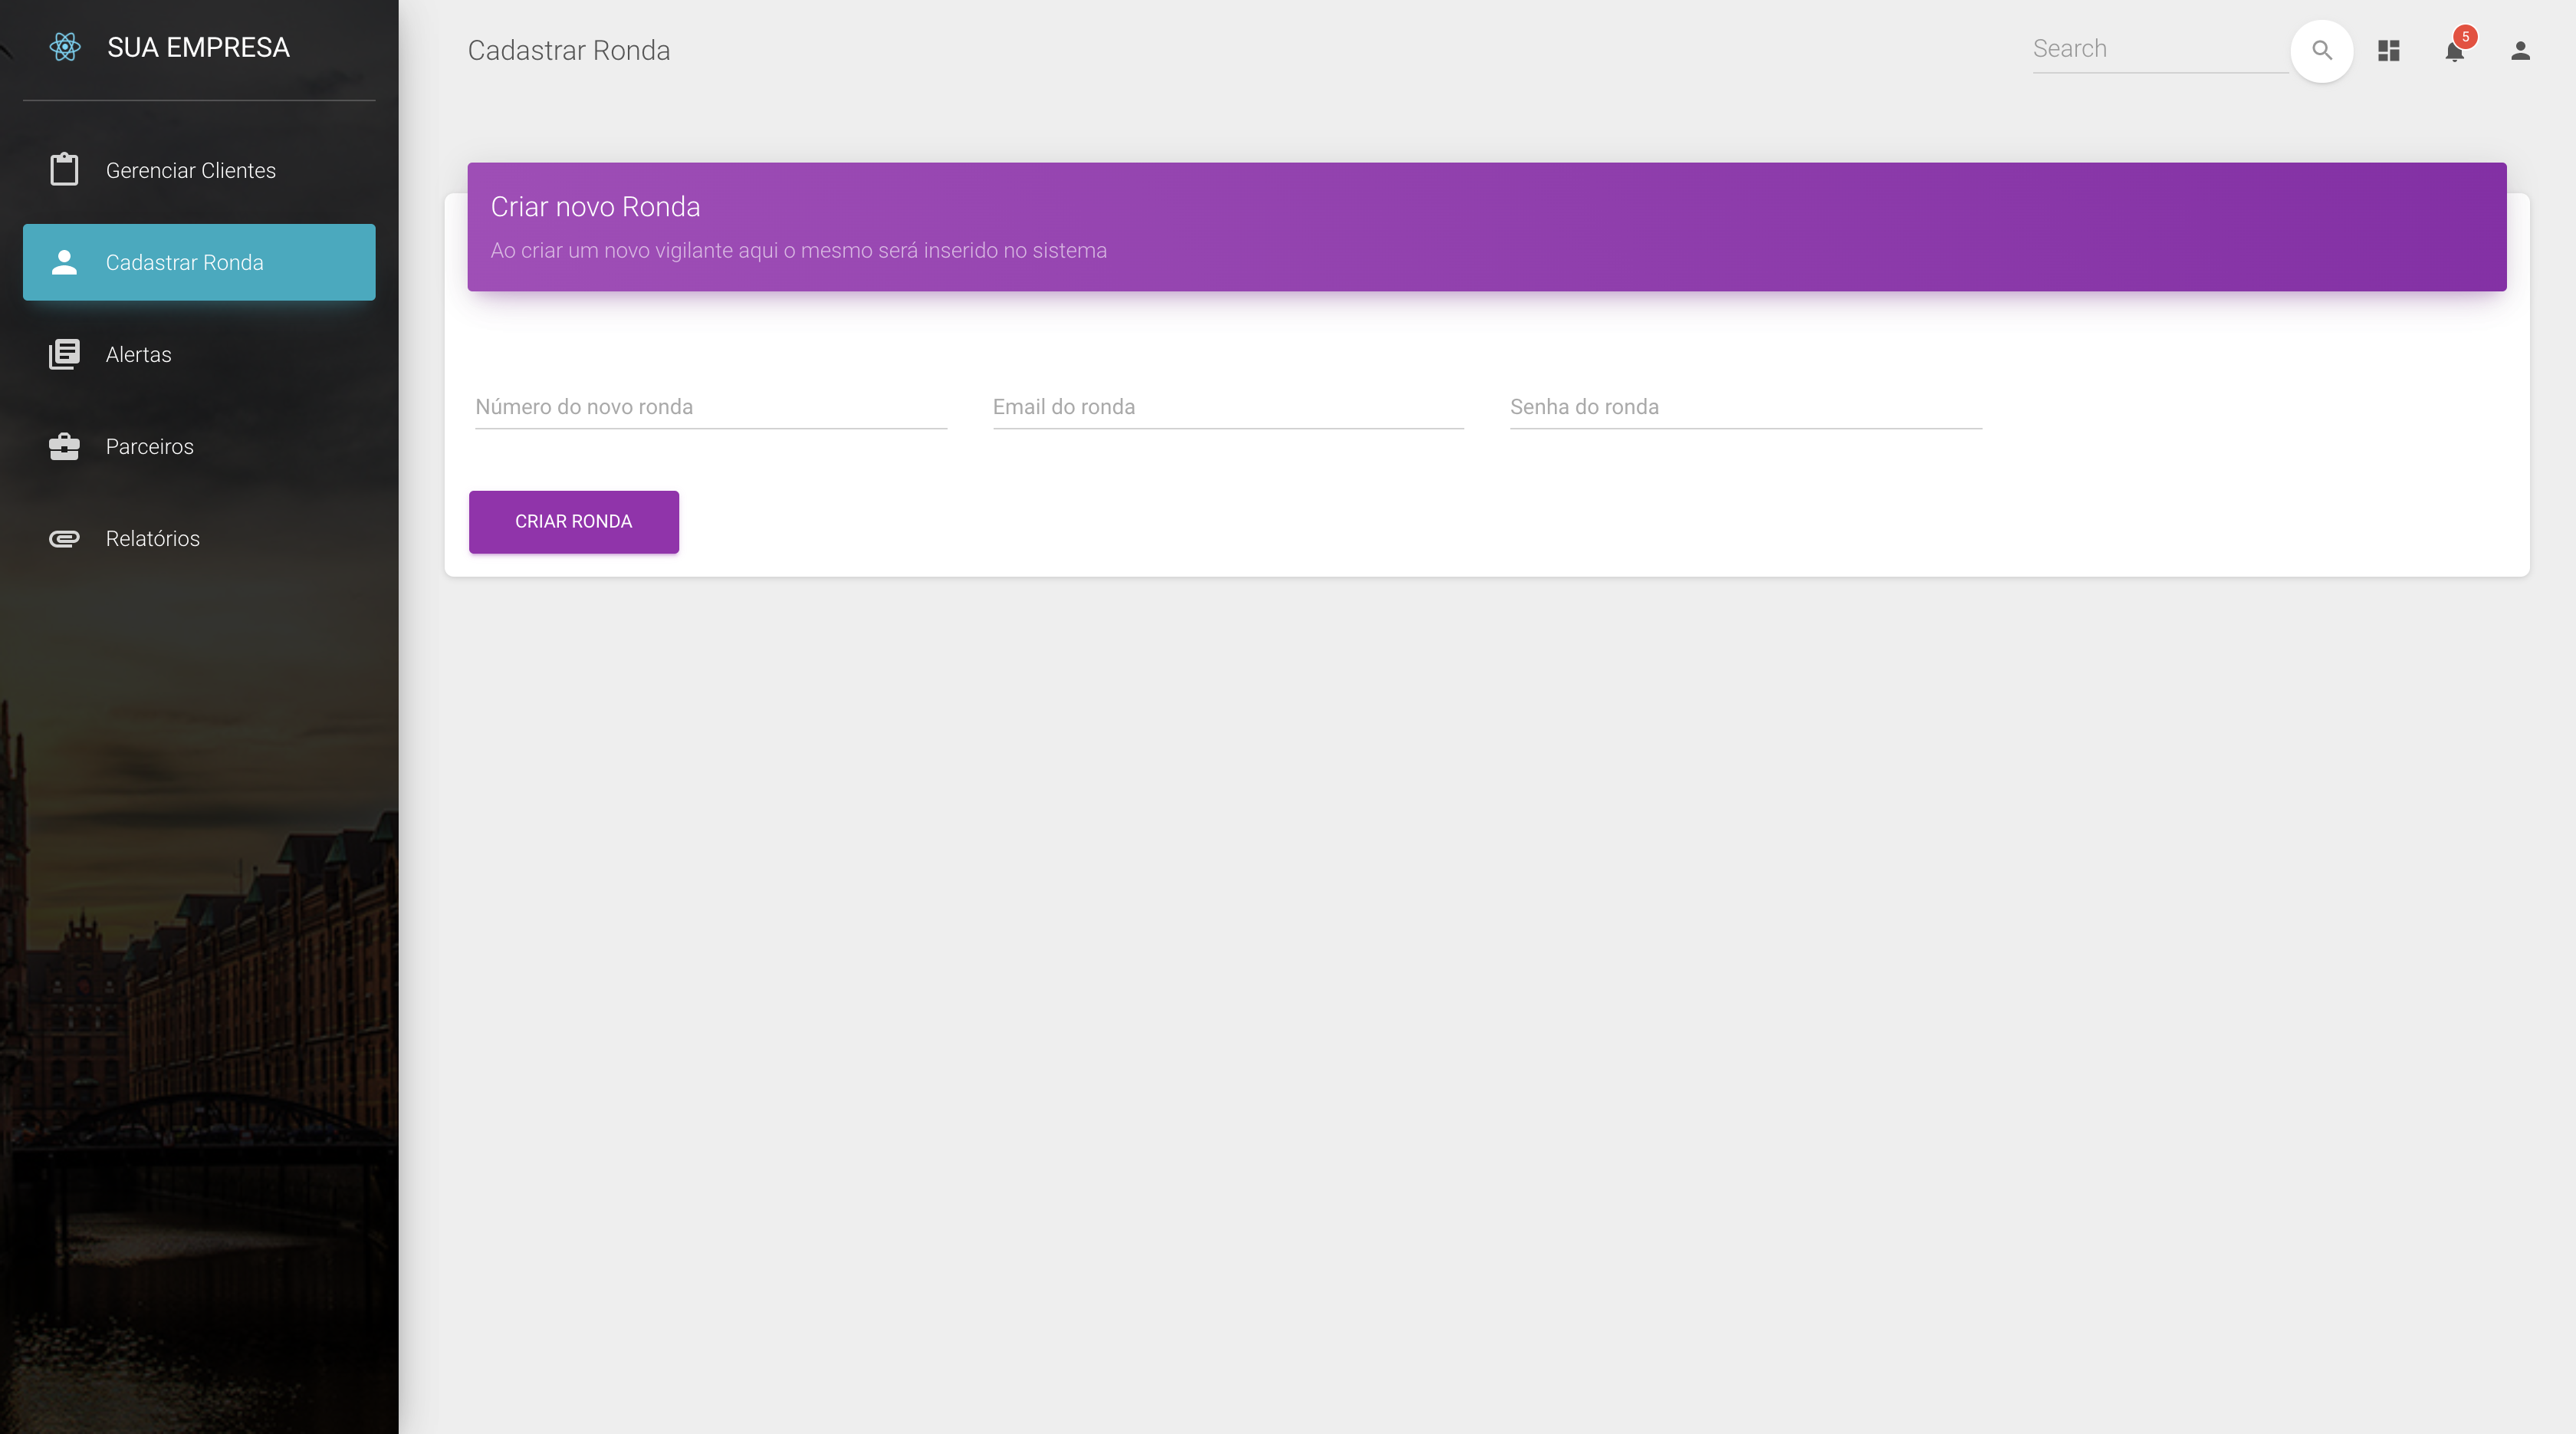
Task: Open the user profile icon in header
Action: pyautogui.click(x=2520, y=50)
